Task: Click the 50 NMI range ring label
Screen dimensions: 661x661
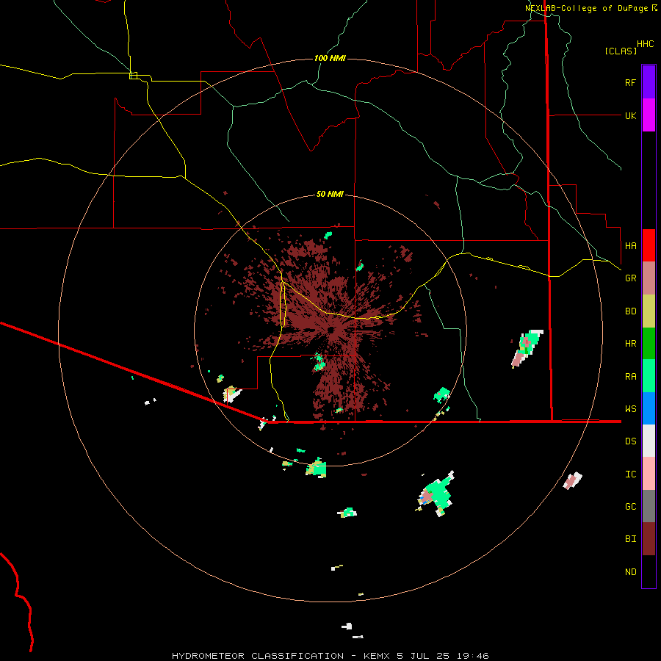Action: point(330,194)
